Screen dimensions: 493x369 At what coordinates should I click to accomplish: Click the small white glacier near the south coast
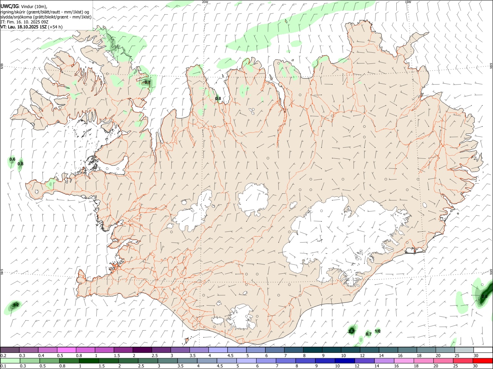tap(241, 317)
